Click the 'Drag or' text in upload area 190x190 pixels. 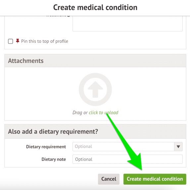pos(80,113)
